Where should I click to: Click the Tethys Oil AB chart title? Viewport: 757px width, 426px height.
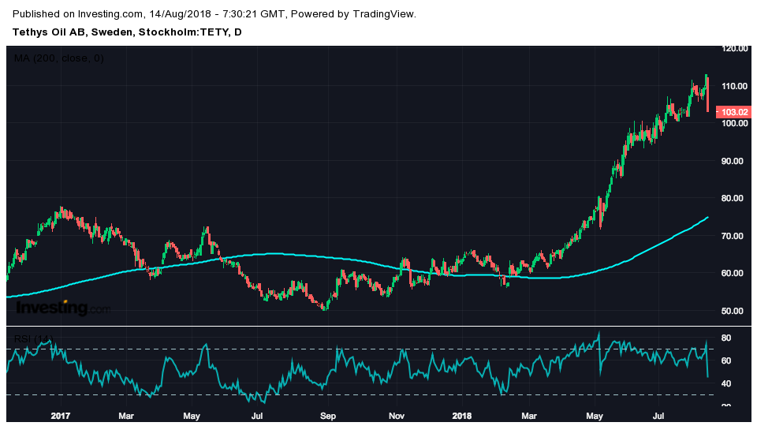[x=127, y=32]
